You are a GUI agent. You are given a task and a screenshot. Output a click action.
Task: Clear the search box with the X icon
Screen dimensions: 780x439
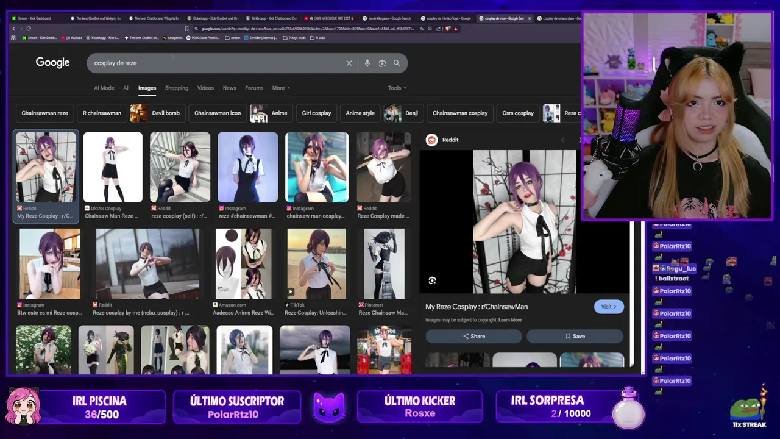(x=349, y=63)
